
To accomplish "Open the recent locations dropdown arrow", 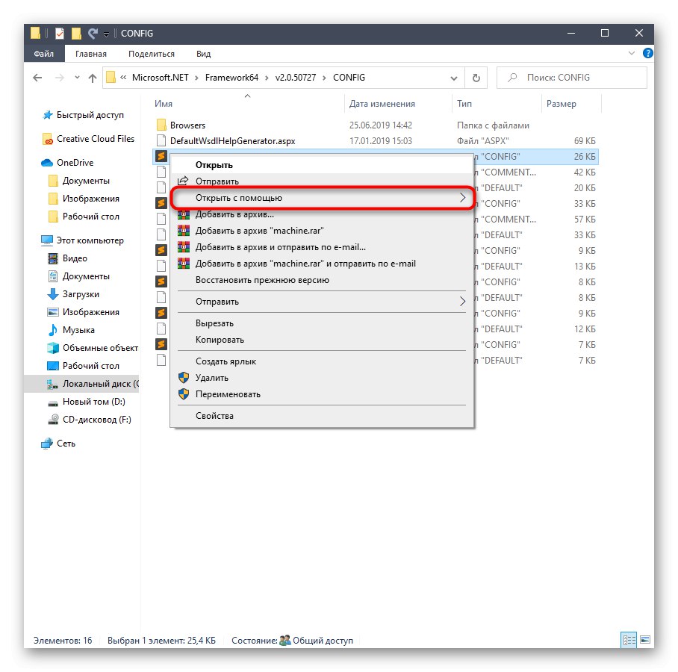I will [77, 78].
